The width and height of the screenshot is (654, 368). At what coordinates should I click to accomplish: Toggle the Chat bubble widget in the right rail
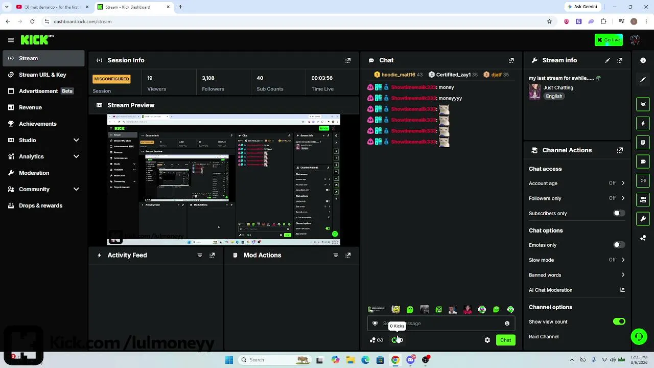tap(643, 162)
